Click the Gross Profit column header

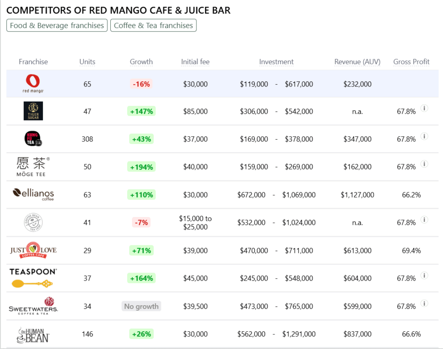[x=411, y=61]
